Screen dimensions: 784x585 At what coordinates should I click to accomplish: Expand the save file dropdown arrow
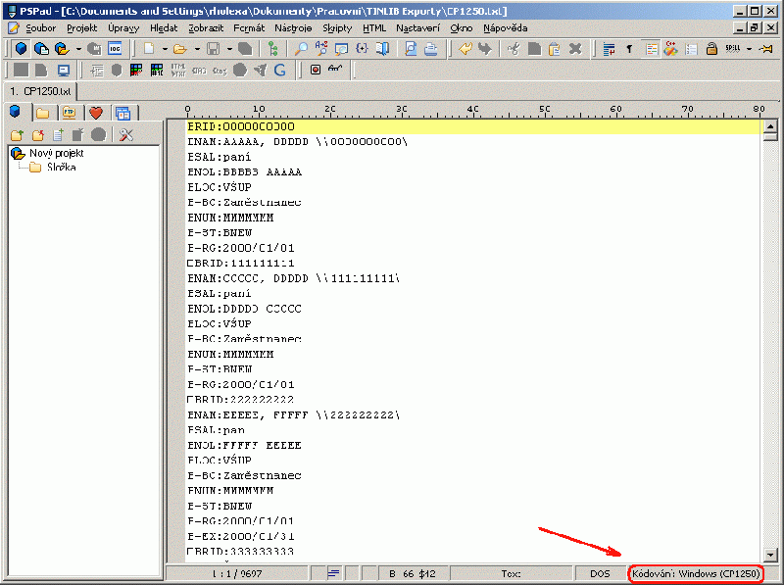coord(229,49)
